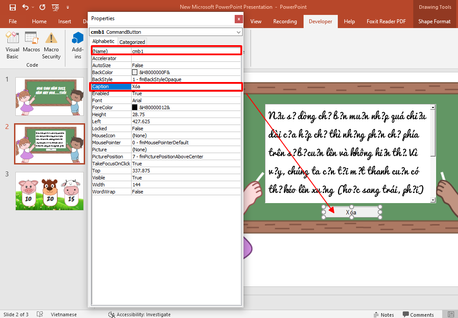
Task: Click the Xóa button on slide
Action: pos(351,212)
